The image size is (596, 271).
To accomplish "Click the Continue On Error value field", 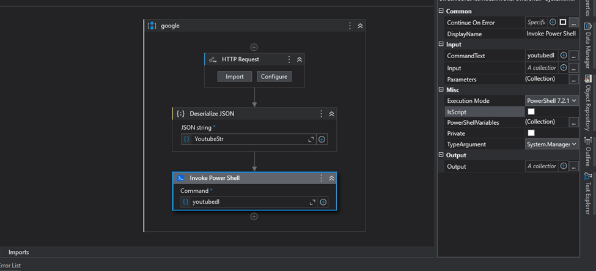I will 536,23.
